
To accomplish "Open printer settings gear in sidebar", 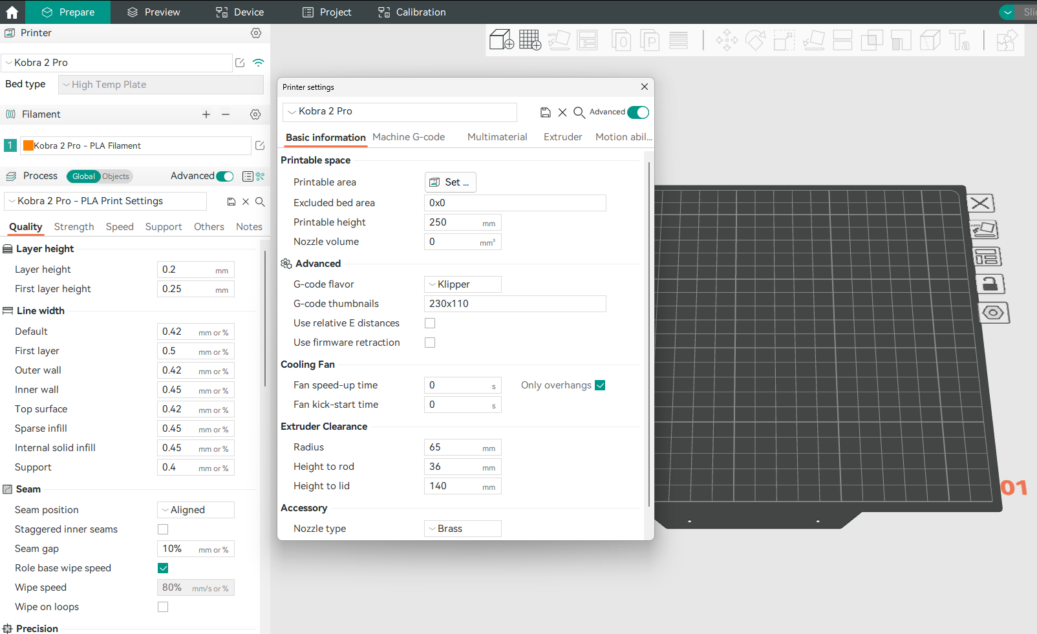I will [256, 33].
